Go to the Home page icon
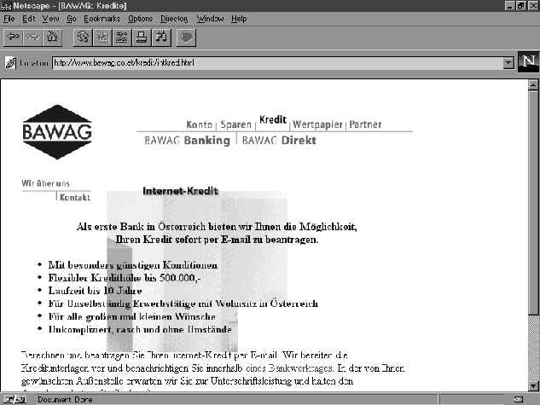This screenshot has height=405, width=540. click(x=52, y=38)
